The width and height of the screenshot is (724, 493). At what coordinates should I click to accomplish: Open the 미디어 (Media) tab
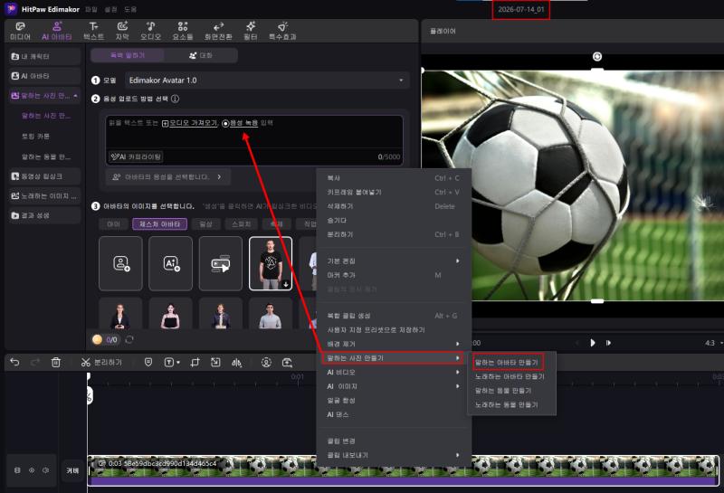pos(20,31)
